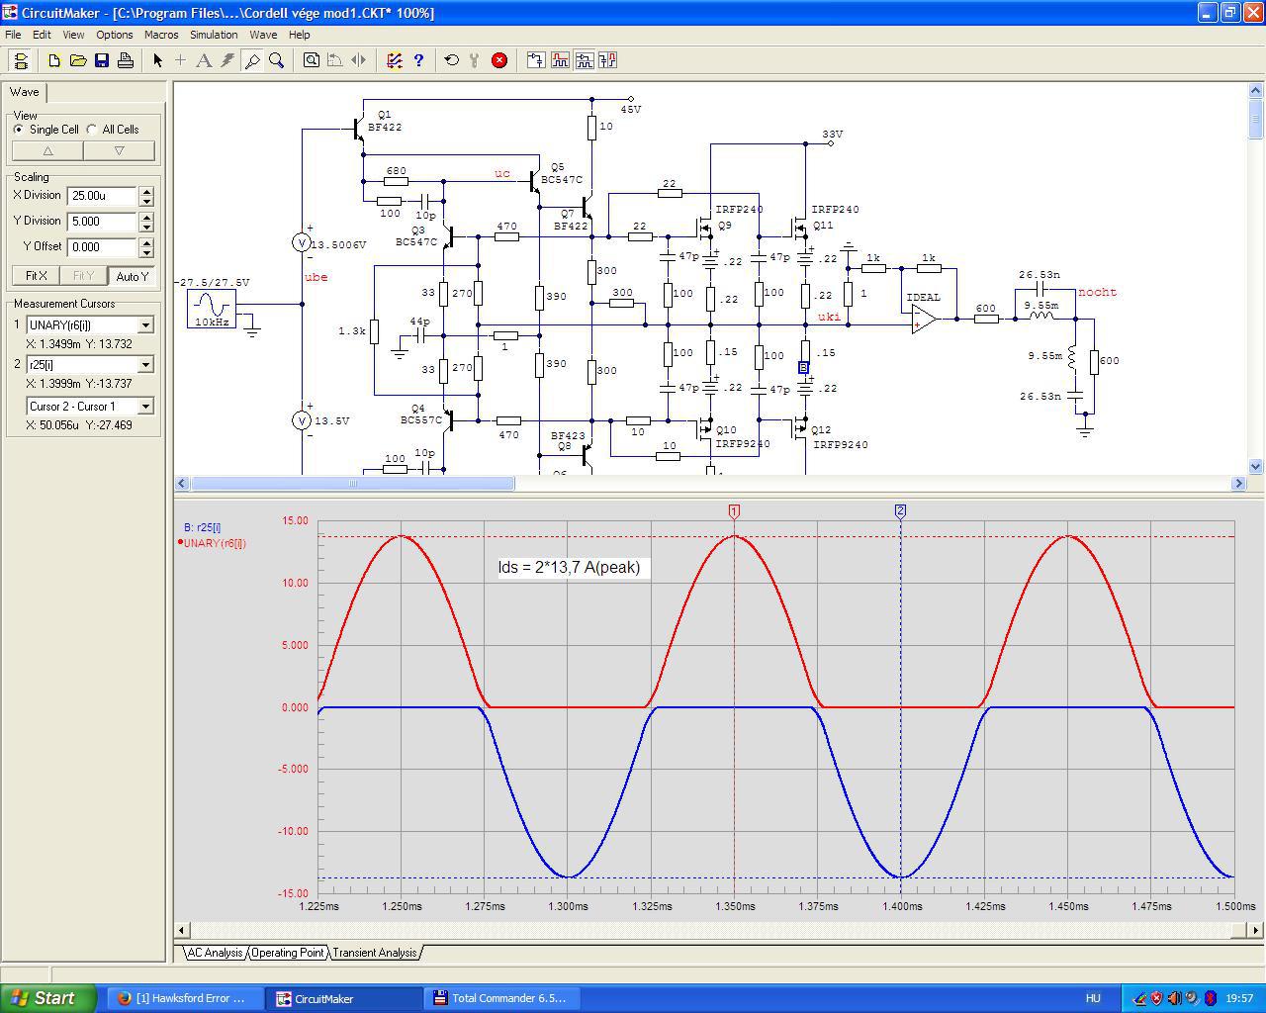Click the schematic horizontal scrollbar thumb
The image size is (1266, 1013).
[352, 484]
